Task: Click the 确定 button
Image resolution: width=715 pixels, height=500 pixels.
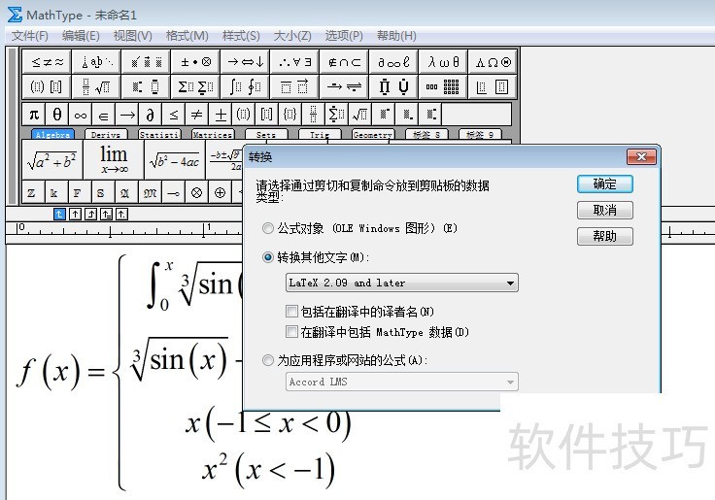Action: [x=604, y=183]
